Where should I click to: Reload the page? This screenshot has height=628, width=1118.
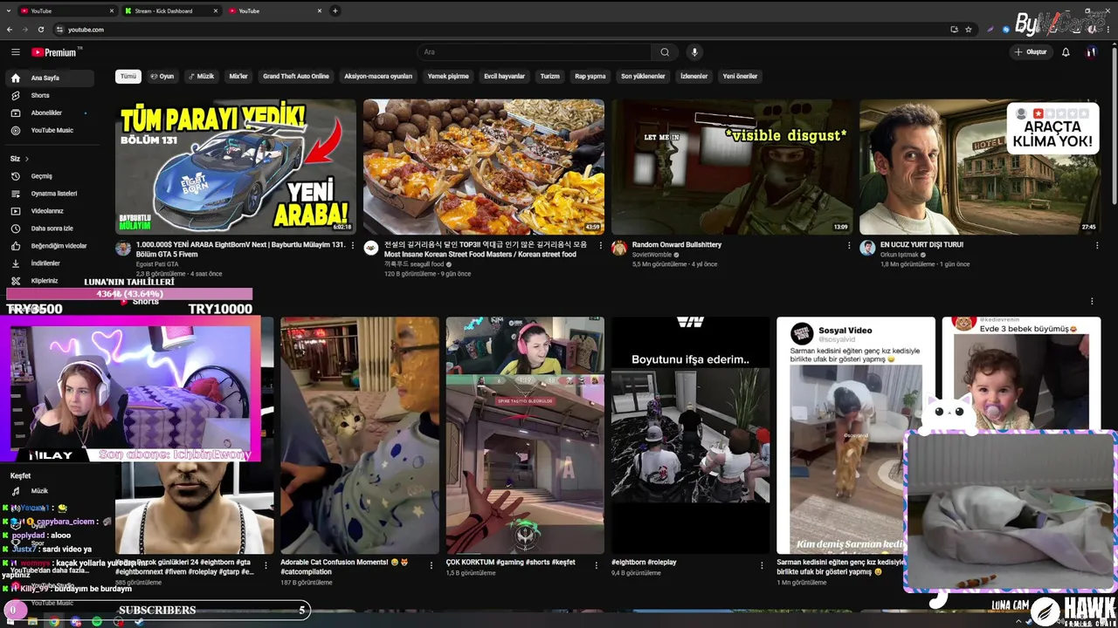point(40,29)
